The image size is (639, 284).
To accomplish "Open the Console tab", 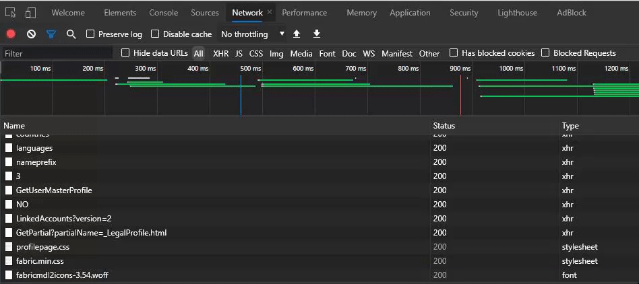I will (163, 13).
